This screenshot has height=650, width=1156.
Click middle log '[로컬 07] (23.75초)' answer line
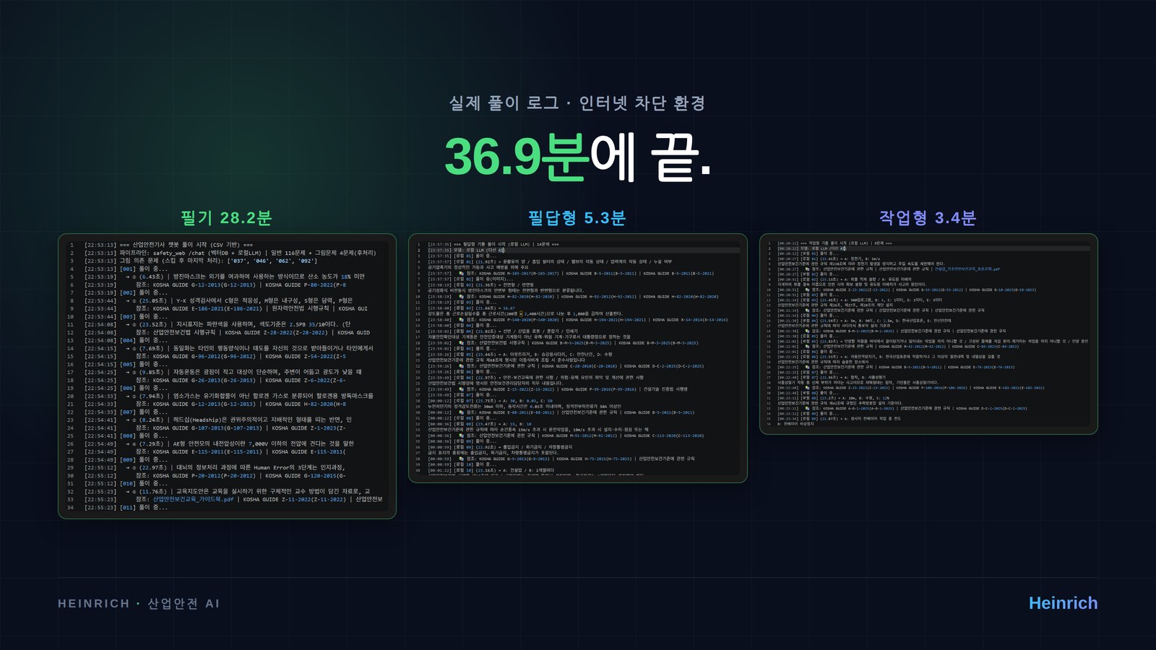tap(490, 400)
